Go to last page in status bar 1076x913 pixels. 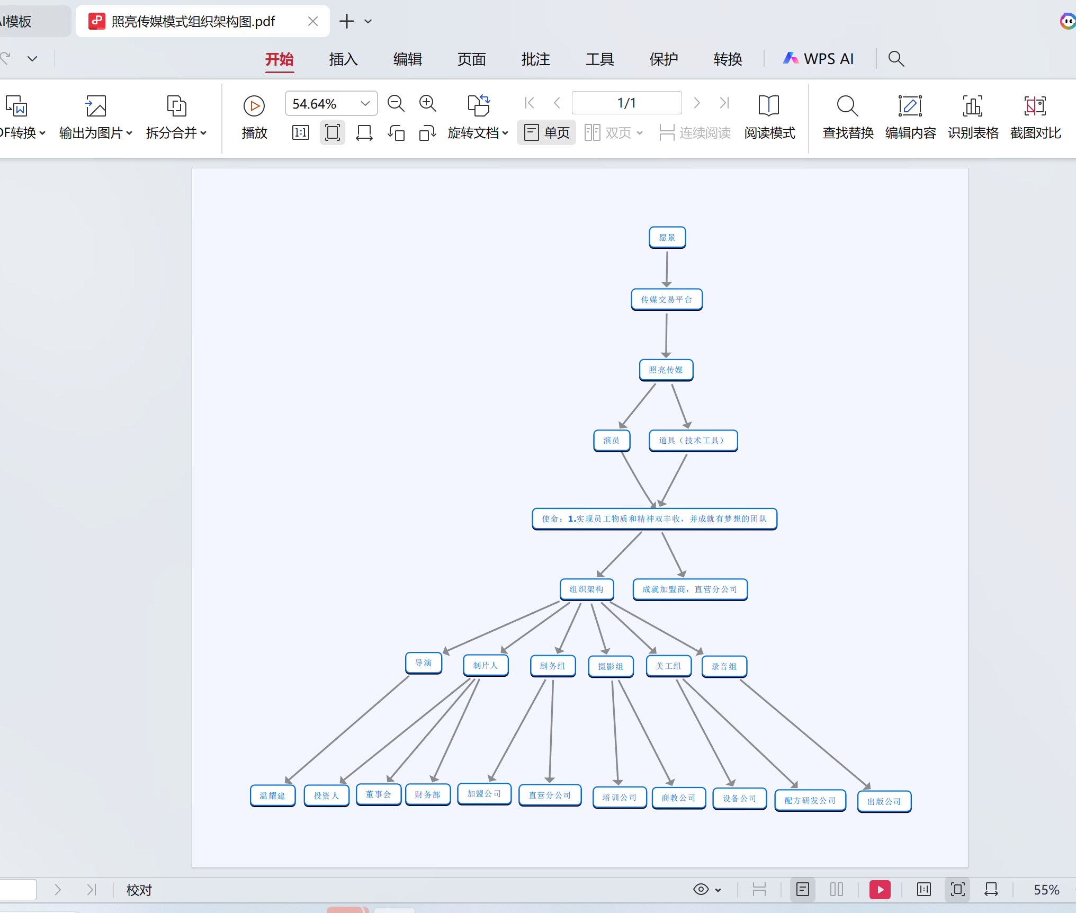point(92,890)
